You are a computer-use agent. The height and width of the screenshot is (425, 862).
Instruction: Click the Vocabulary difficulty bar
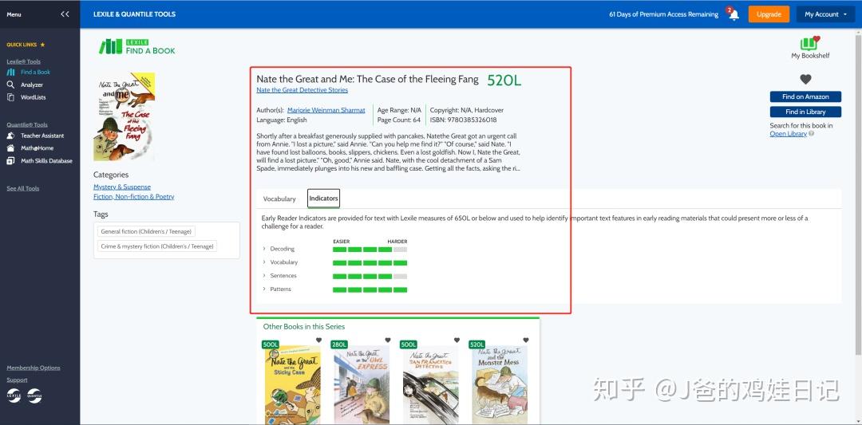pos(370,263)
